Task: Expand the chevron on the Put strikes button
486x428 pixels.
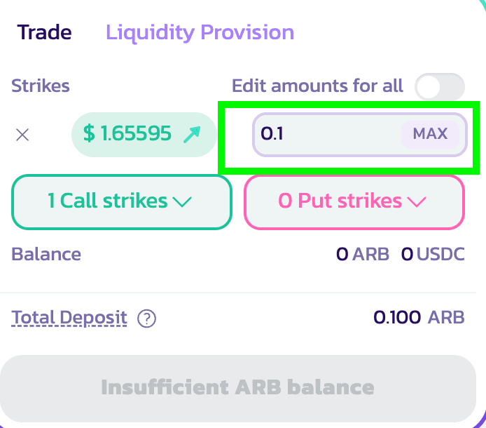Action: point(416,202)
